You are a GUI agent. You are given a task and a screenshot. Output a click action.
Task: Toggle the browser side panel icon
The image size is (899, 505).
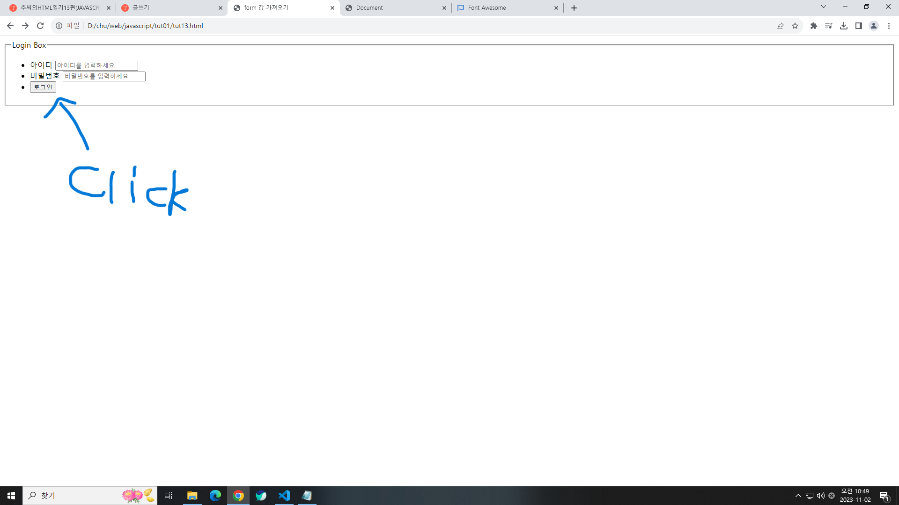pyautogui.click(x=859, y=26)
